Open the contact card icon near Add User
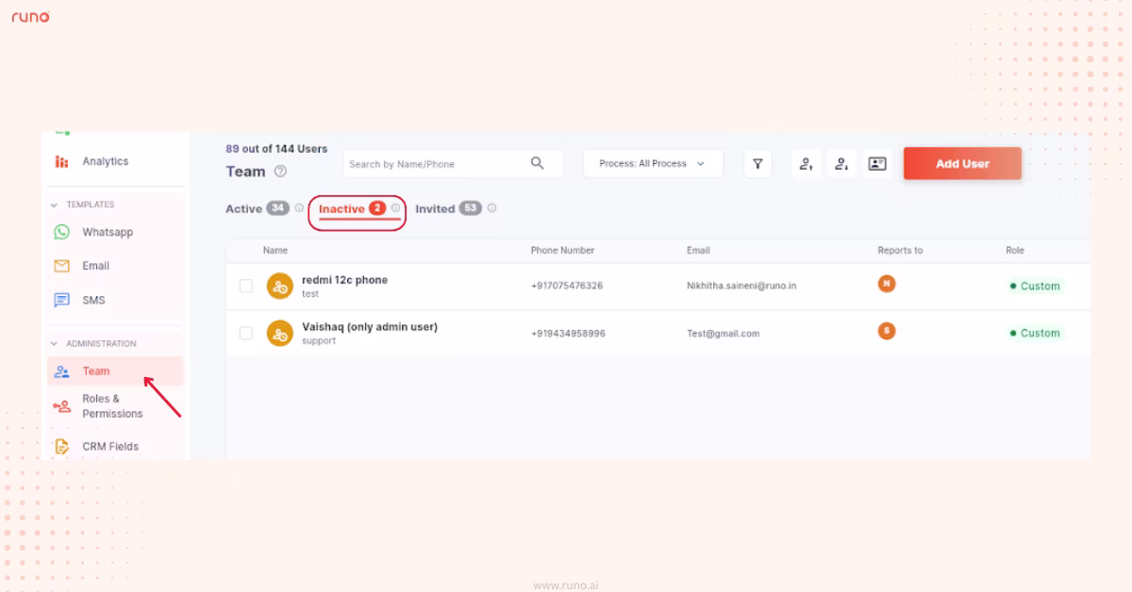This screenshot has width=1132, height=592. click(877, 163)
